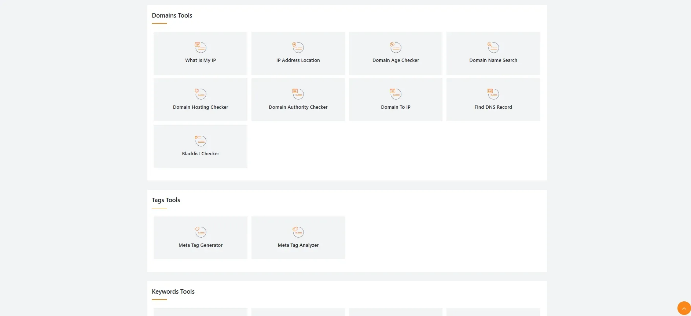Screen dimensions: 691x316
Task: Click the IP Address Location icon
Action: click(298, 47)
